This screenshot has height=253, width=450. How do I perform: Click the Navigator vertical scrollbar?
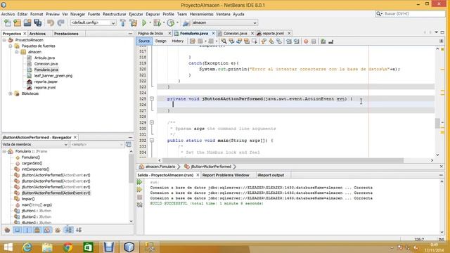(131, 169)
